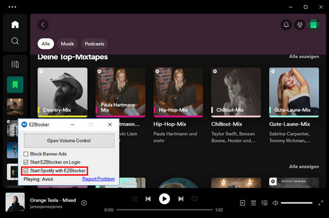Mute the volume speaker icon
The height and width of the screenshot is (218, 329).
click(275, 202)
